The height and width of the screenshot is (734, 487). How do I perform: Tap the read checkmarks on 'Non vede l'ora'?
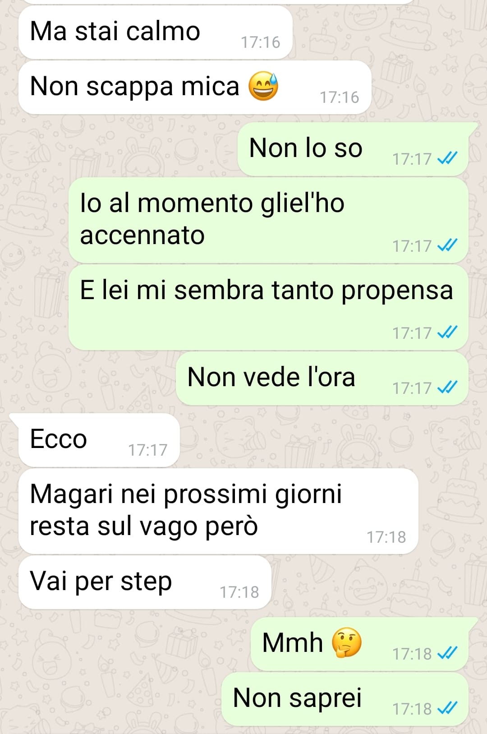(448, 388)
